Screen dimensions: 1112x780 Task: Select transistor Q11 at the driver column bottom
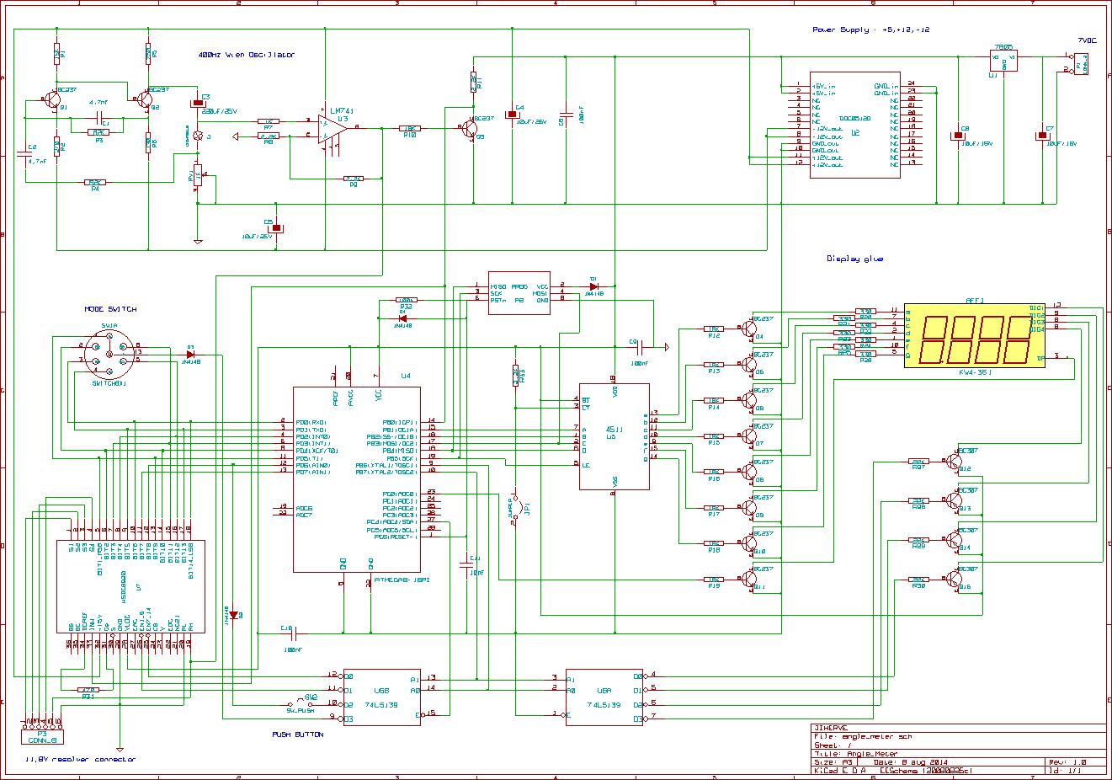(749, 580)
